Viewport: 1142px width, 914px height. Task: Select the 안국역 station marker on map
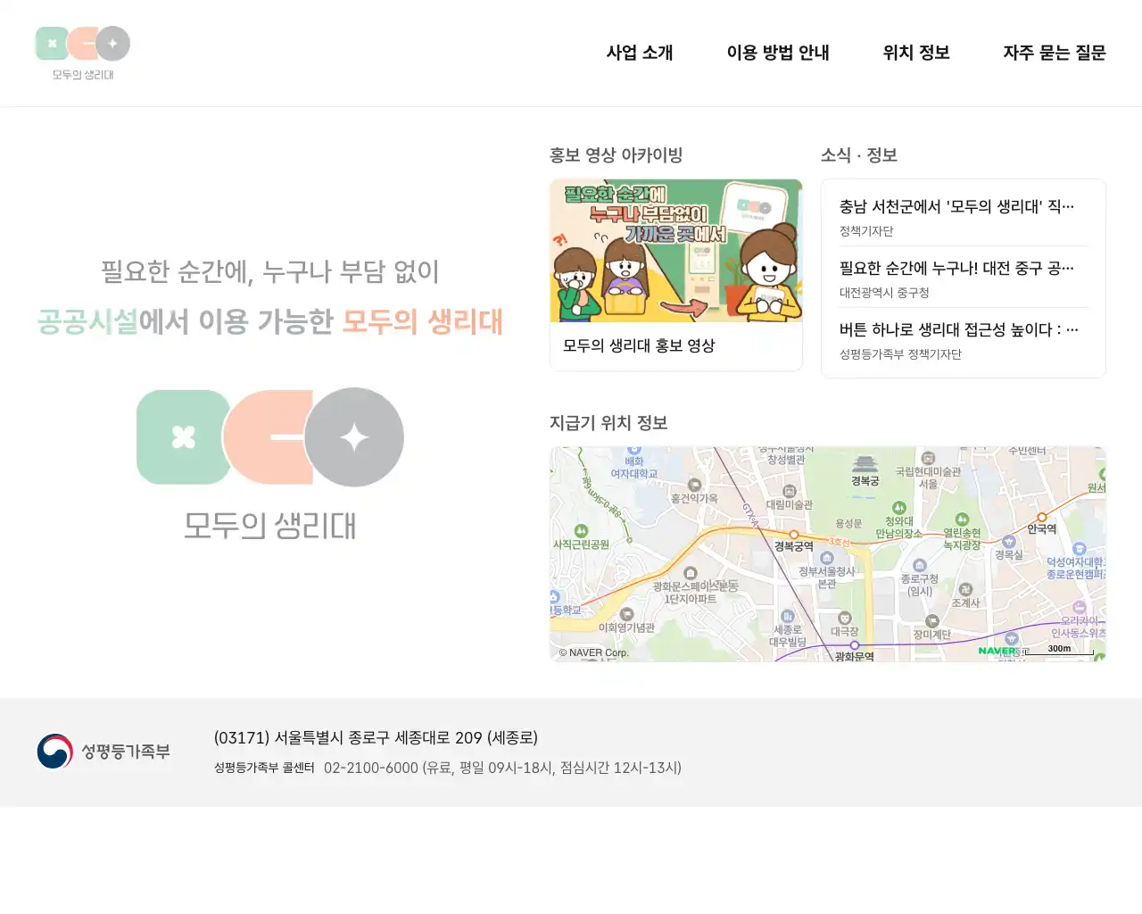coord(1041,517)
